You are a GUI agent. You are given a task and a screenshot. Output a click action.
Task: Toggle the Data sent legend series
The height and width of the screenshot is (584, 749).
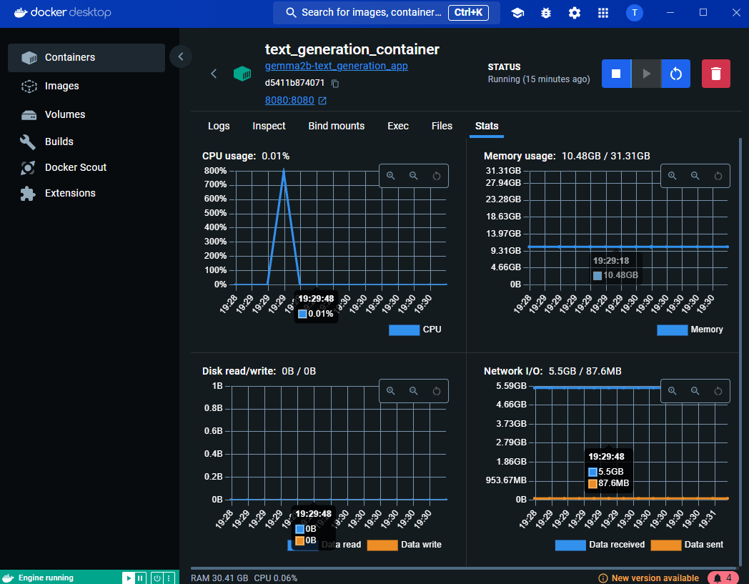tap(687, 545)
